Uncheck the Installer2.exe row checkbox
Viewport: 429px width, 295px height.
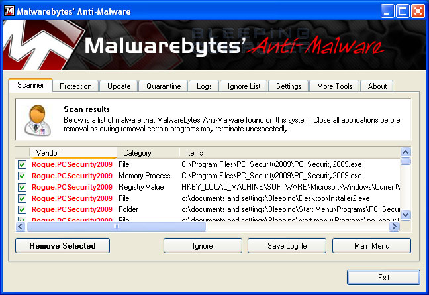click(x=22, y=198)
